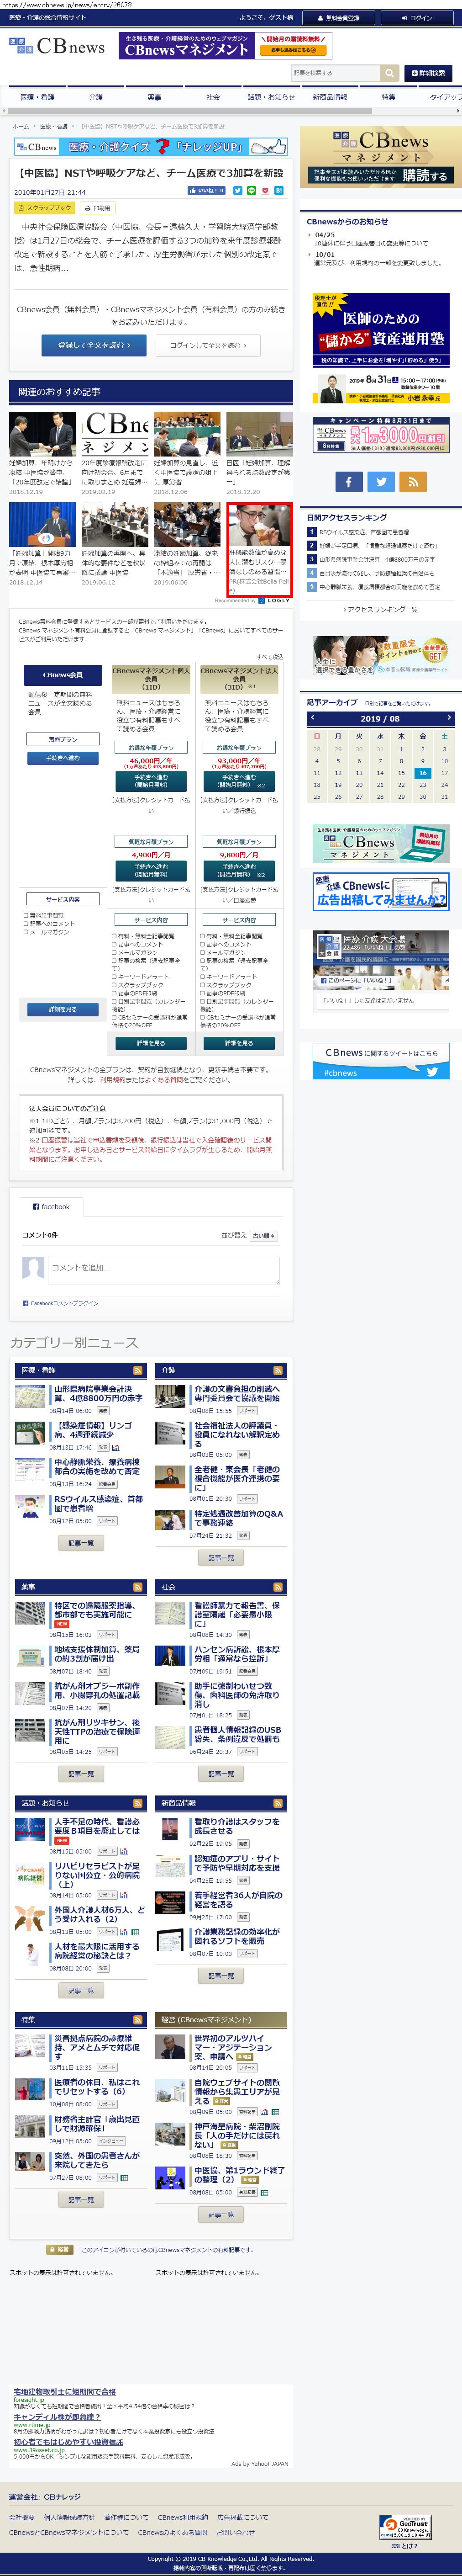
Task: Click the blue Facebook square icon in sidebar
Action: (x=348, y=482)
